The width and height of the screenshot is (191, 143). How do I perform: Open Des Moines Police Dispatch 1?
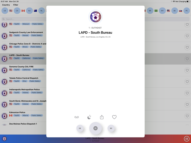click(x=23, y=124)
